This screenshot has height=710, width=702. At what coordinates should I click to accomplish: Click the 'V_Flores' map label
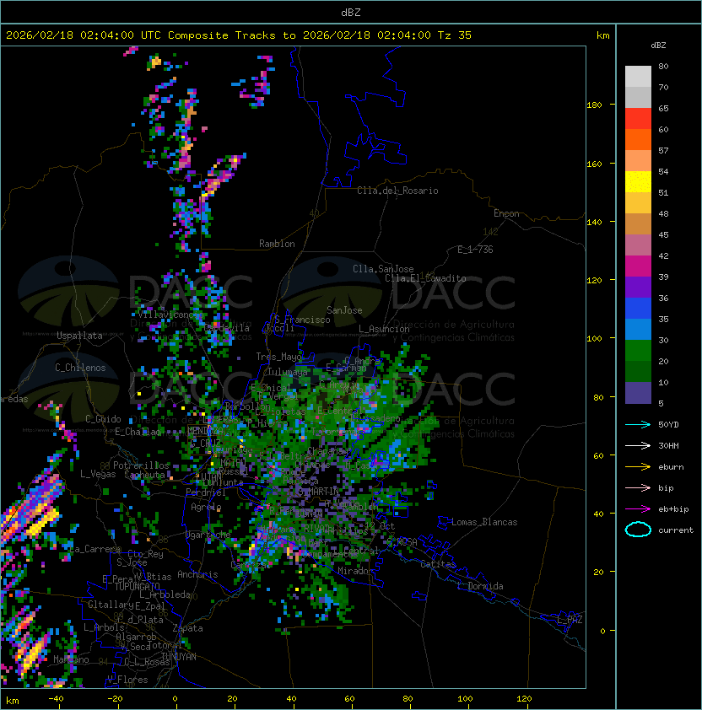127,680
